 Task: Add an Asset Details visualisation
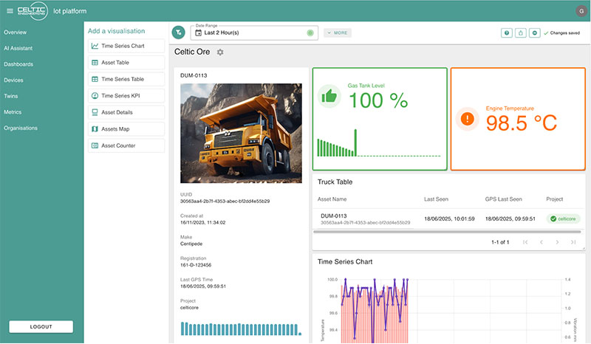126,112
